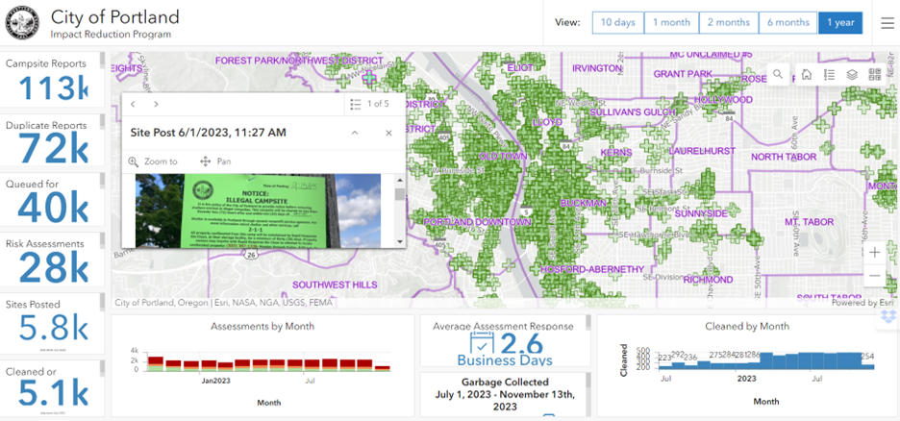Select the 6 months view
This screenshot has height=421, width=900.
(788, 22)
